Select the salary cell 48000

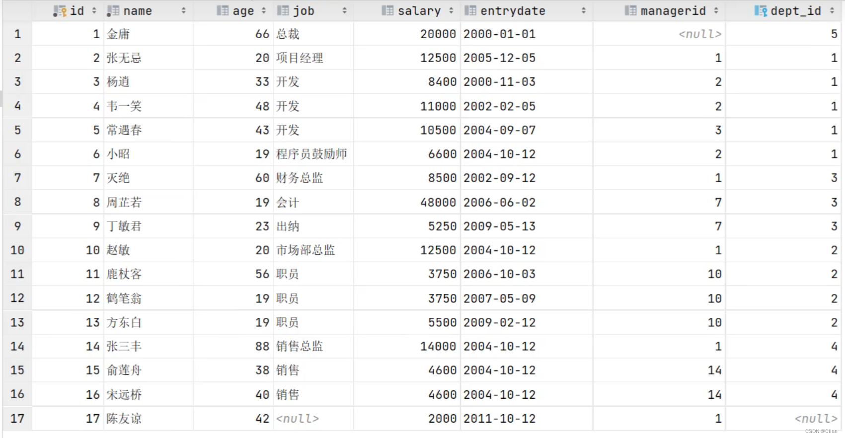(x=406, y=203)
